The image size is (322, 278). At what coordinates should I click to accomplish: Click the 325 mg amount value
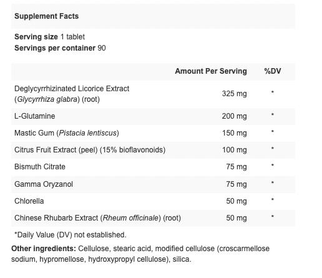pos(235,94)
